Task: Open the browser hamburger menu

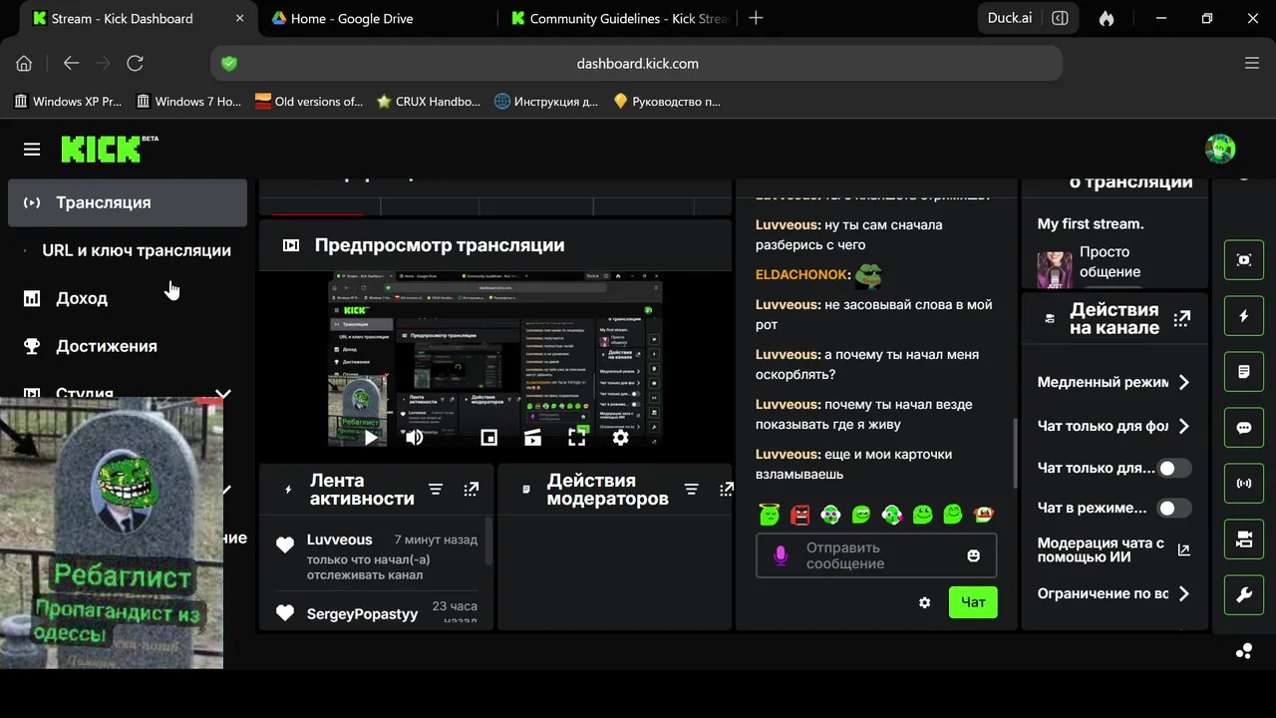Action: coord(1252,63)
